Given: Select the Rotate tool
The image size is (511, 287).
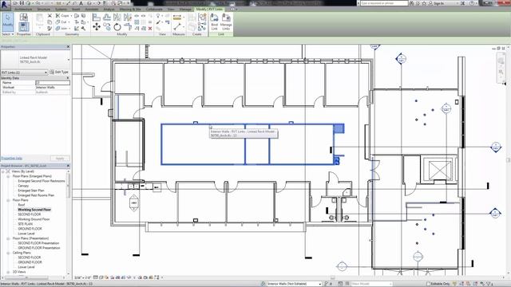Looking at the screenshot, I should click(x=117, y=26).
